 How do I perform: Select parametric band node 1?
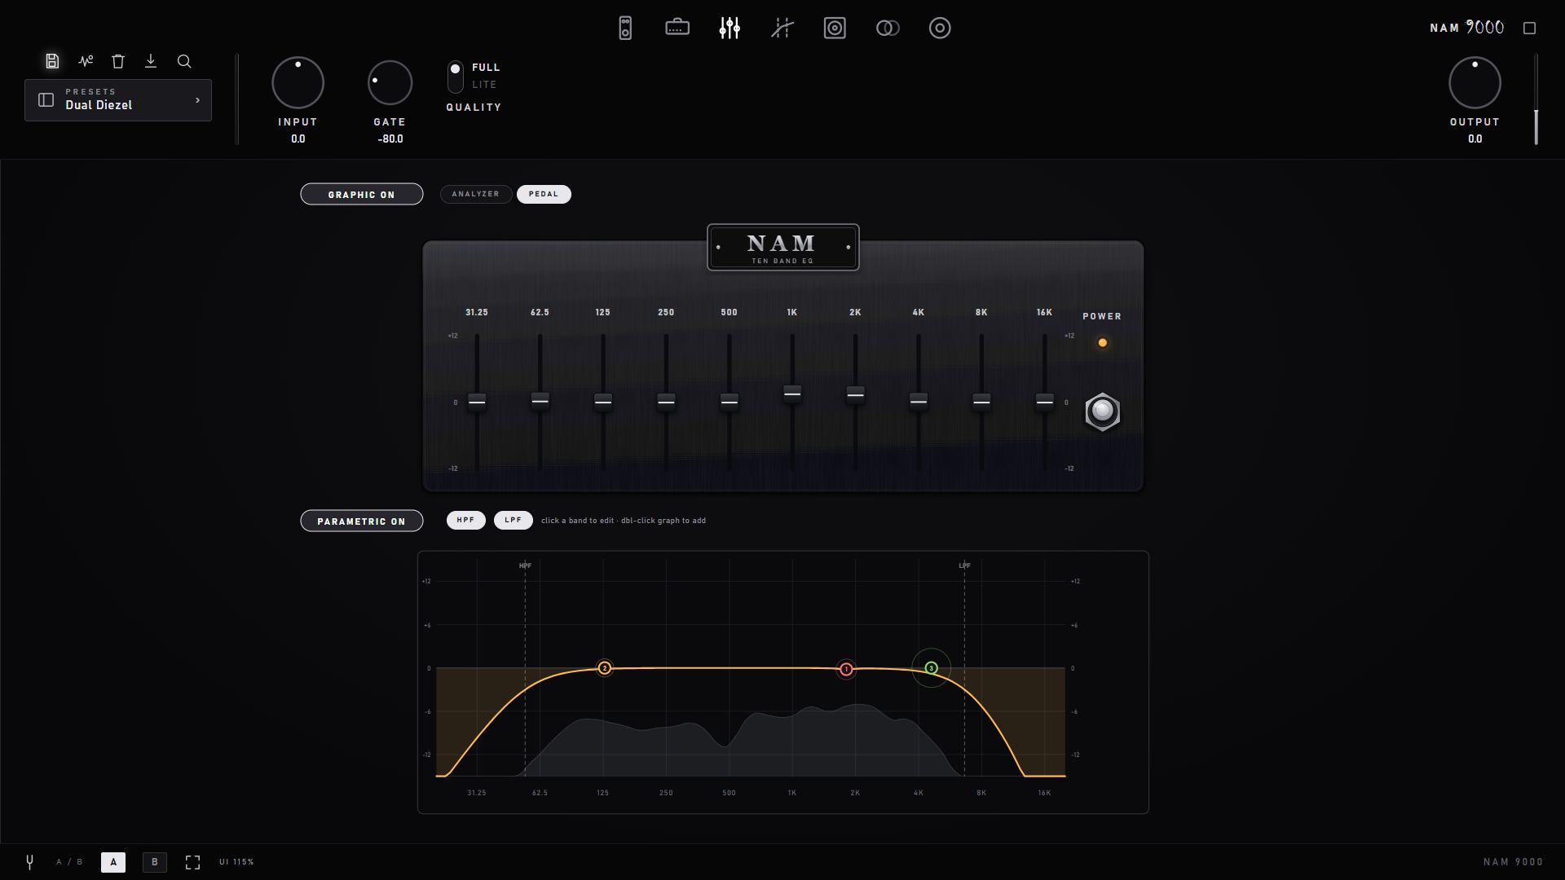(847, 669)
